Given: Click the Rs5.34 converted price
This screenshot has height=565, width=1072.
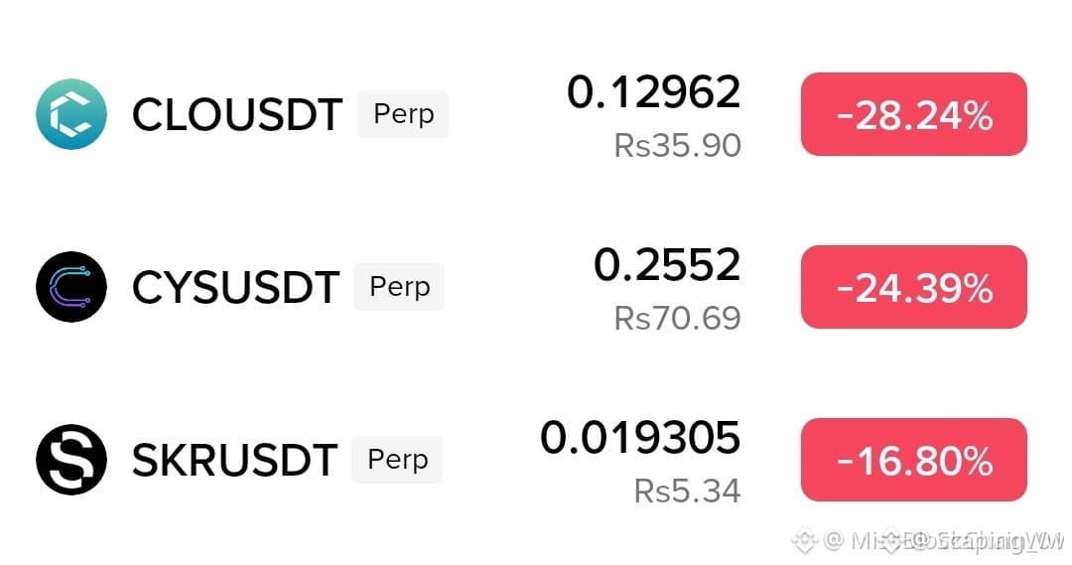Looking at the screenshot, I should pos(687,492).
